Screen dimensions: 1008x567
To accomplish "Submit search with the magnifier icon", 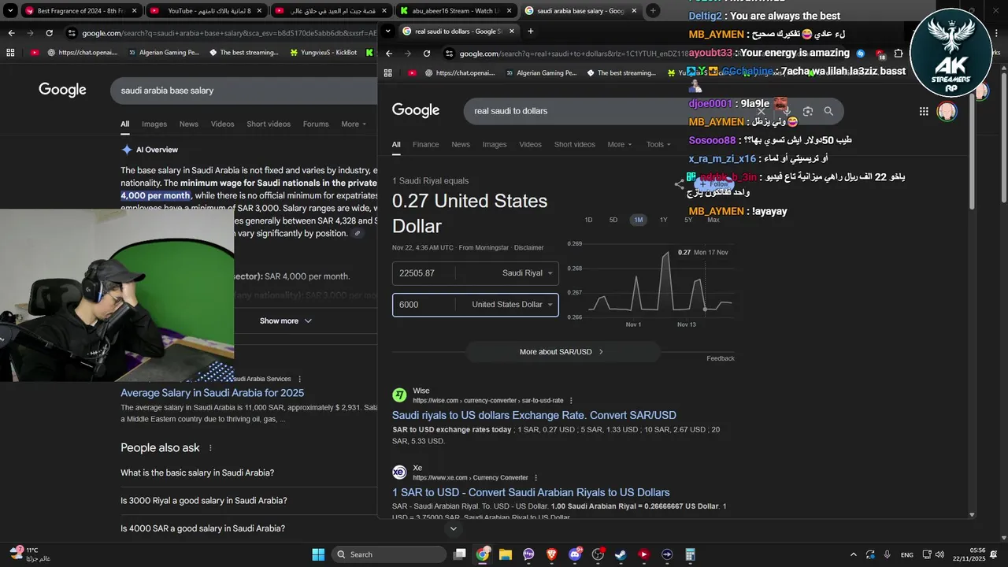I will [828, 111].
